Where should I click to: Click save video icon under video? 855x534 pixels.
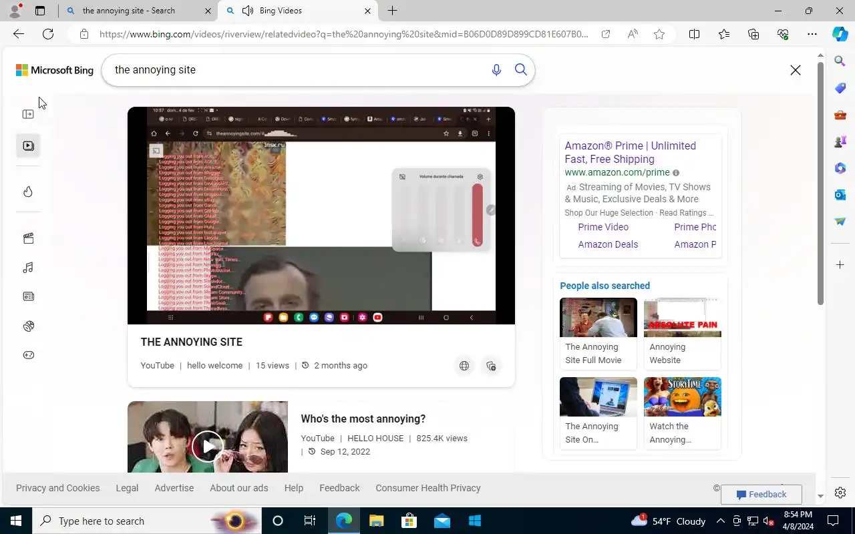click(491, 366)
